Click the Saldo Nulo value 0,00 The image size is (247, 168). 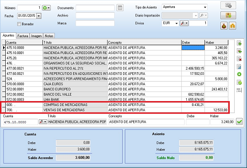pos(196,158)
